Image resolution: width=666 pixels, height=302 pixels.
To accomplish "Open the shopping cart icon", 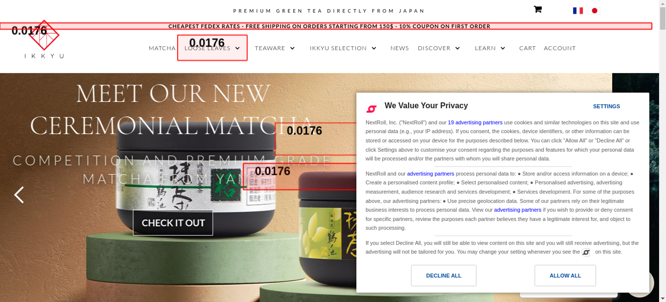I will click(x=538, y=9).
